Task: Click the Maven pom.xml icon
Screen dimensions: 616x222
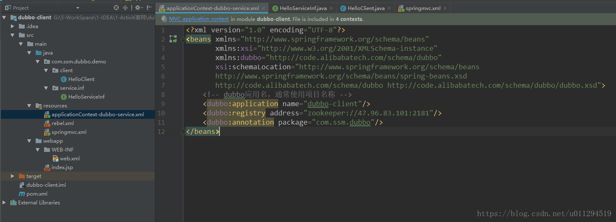Action: coord(22,194)
